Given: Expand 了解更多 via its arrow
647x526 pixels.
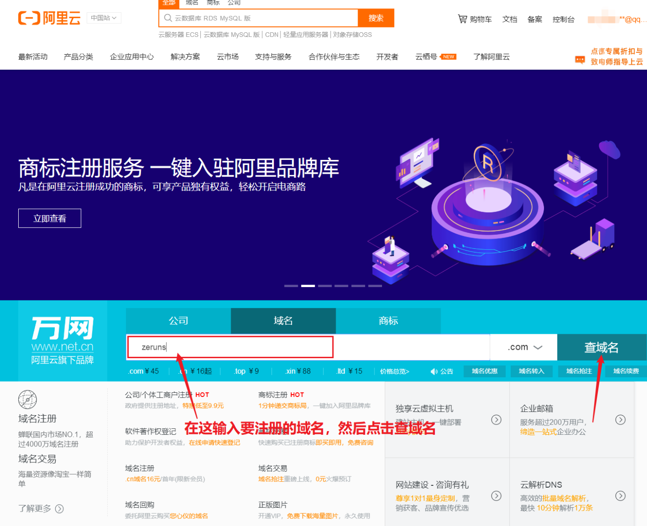Looking at the screenshot, I should pyautogui.click(x=59, y=509).
